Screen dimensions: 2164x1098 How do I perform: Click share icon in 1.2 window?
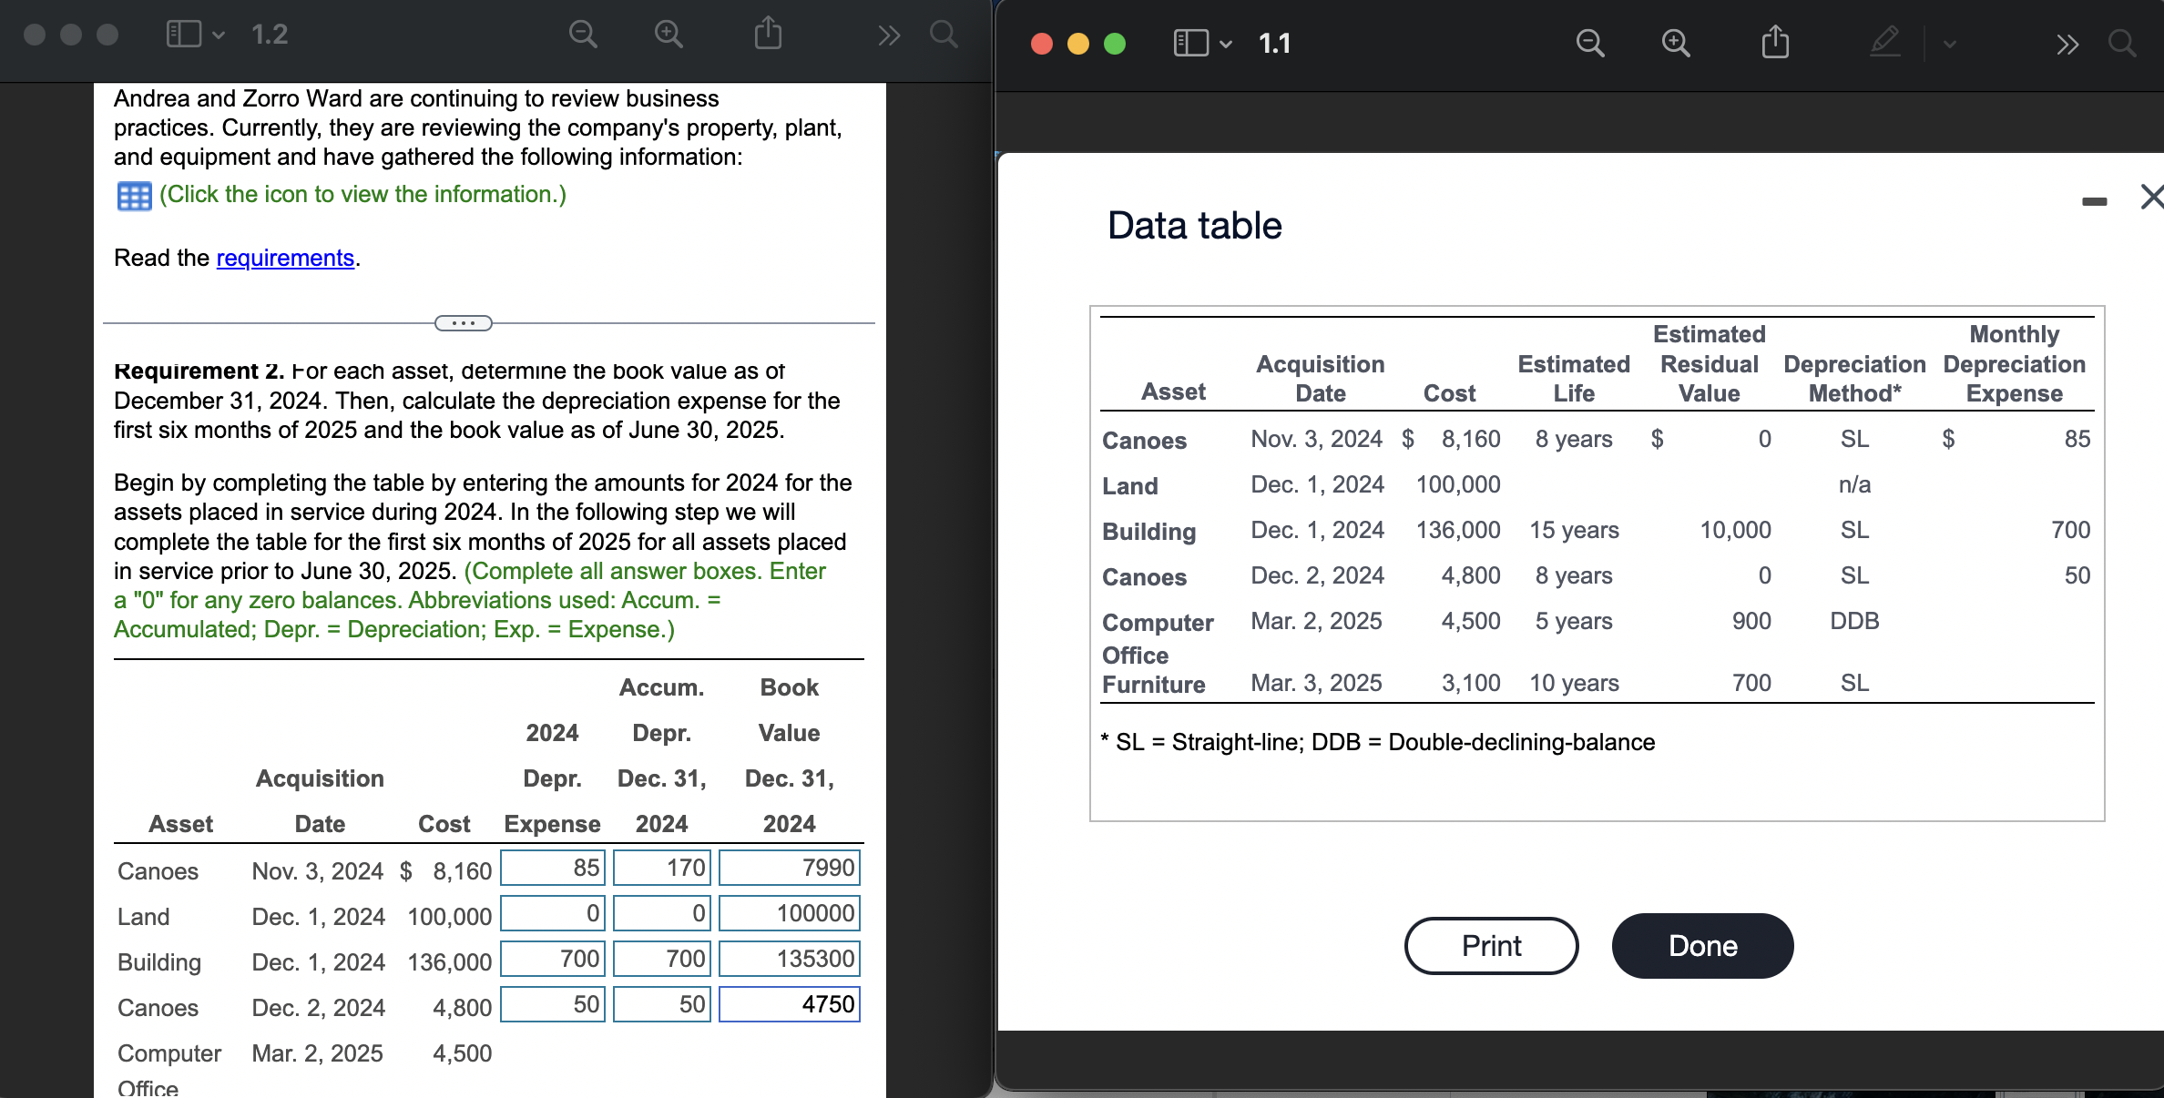[x=768, y=34]
